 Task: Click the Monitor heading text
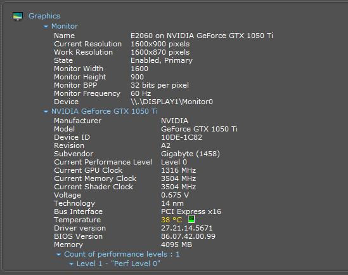[65, 26]
